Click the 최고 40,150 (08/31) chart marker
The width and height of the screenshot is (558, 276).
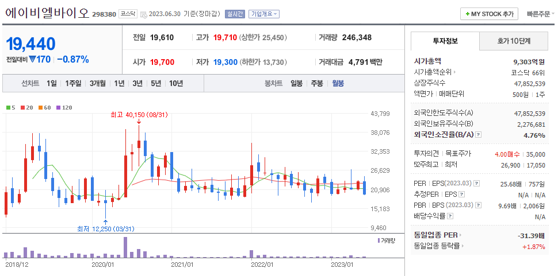click(139, 115)
